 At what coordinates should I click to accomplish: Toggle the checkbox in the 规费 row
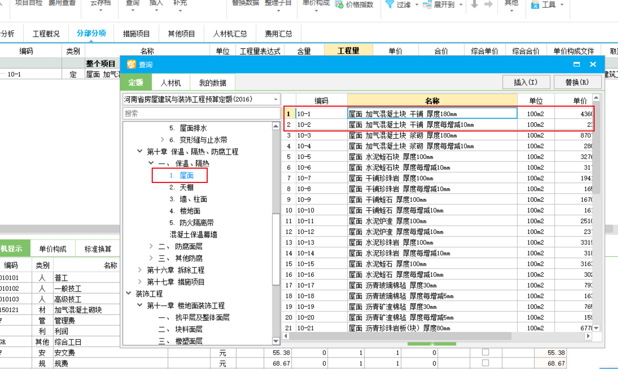[486, 363]
